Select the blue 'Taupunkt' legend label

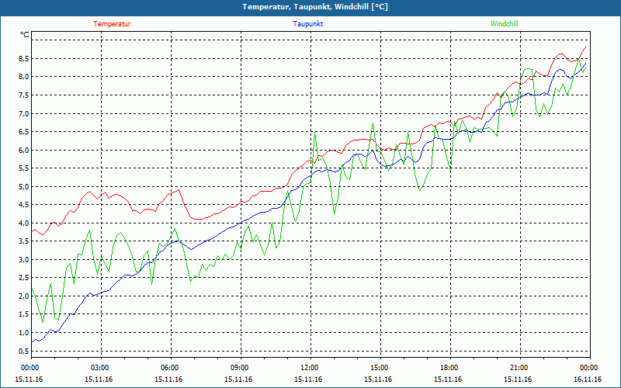[307, 24]
